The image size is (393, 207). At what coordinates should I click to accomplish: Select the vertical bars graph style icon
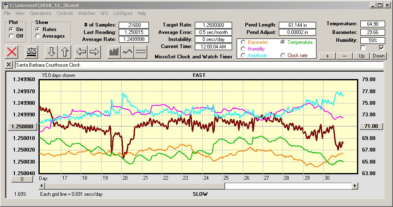pos(114,52)
